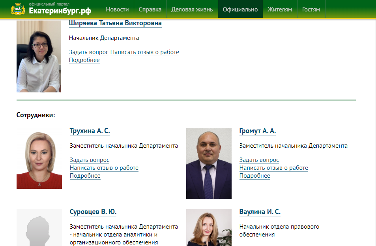
Task: Open the Деловая жизнь menu
Action: pos(192,9)
